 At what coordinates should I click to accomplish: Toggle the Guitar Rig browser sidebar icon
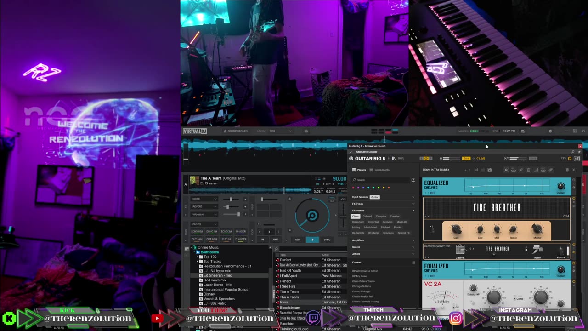[394, 159]
